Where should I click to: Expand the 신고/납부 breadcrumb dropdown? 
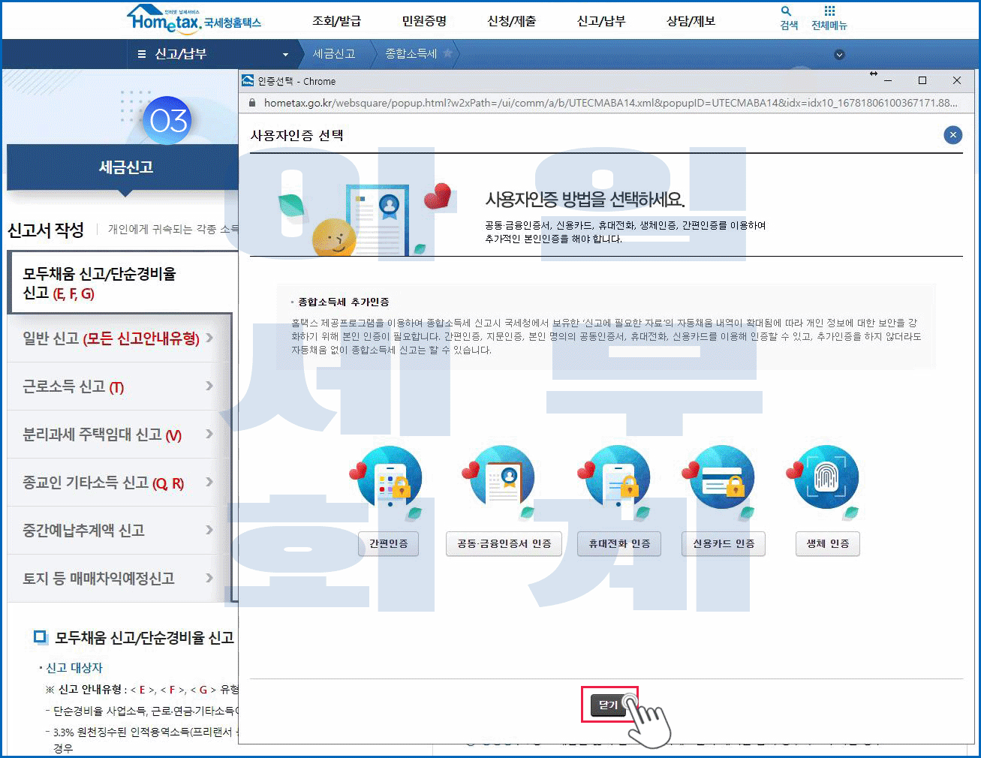[x=285, y=55]
